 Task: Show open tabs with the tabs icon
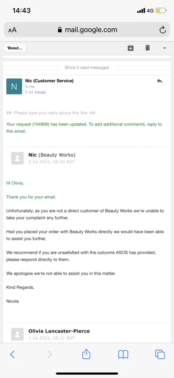[160, 355]
